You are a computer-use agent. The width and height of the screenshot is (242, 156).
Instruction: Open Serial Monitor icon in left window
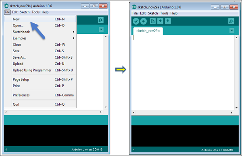(100, 20)
